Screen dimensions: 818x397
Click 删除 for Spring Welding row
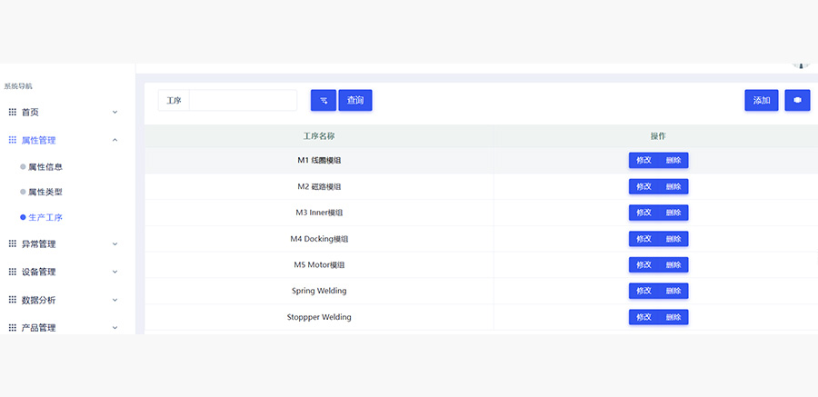click(673, 291)
